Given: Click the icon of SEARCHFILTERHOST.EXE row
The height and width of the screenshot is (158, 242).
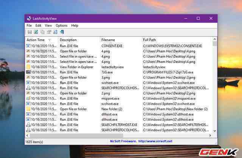Looking at the screenshot, I should [28, 124].
